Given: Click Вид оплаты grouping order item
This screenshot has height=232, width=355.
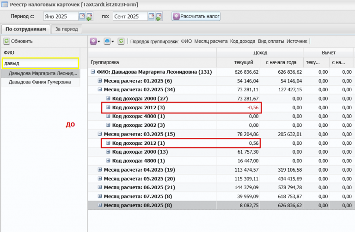Looking at the screenshot, I should [x=271, y=42].
